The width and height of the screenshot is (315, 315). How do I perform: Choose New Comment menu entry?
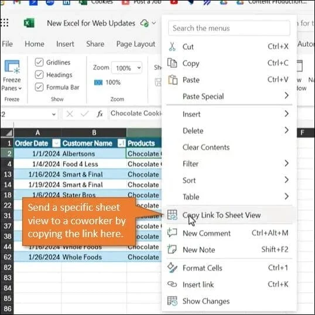229,233
